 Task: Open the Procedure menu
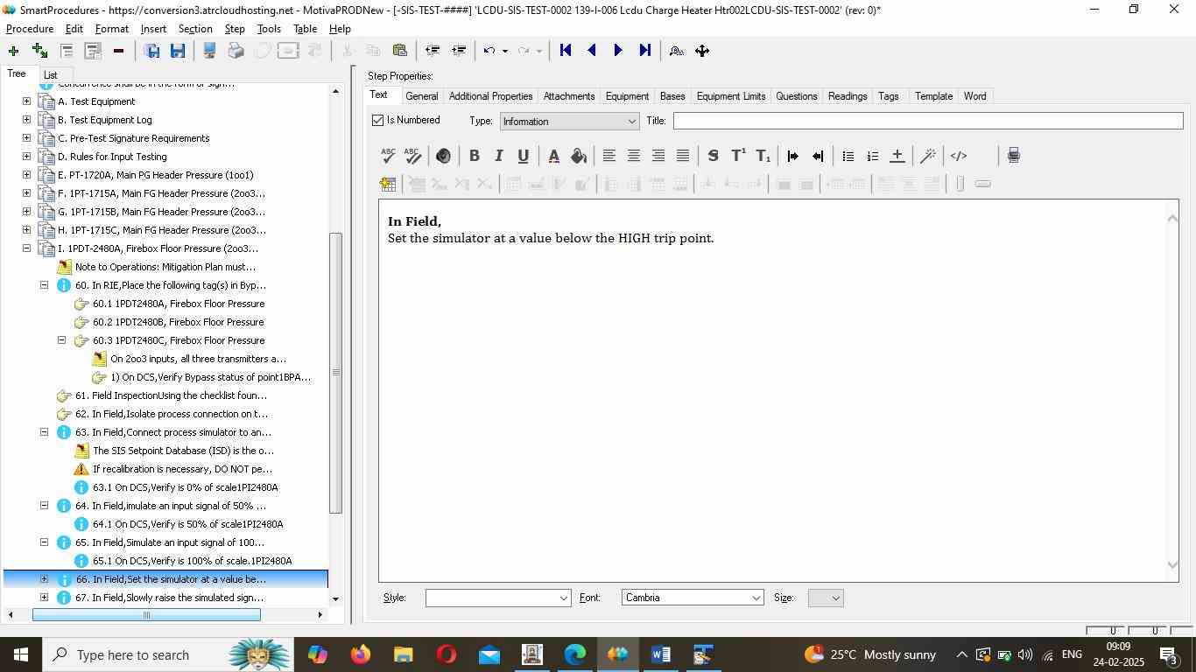[30, 29]
